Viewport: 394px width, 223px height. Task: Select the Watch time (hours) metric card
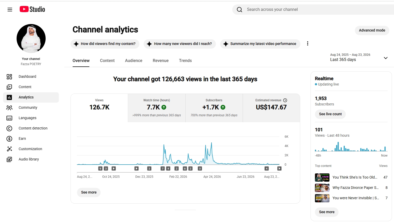point(157,108)
